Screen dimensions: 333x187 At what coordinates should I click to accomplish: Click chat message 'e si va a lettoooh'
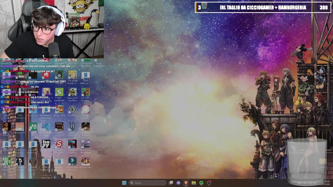coord(37,61)
